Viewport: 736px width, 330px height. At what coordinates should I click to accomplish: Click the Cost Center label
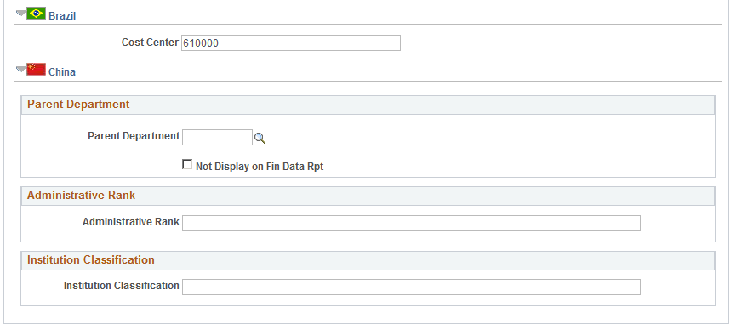[151, 43]
